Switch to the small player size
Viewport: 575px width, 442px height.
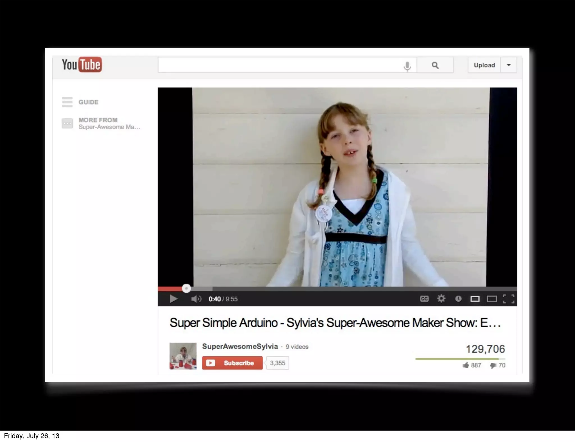pos(475,299)
